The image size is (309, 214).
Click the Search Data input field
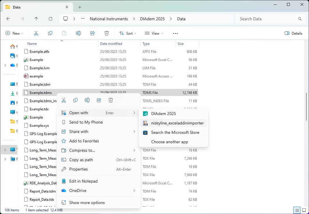point(267,19)
